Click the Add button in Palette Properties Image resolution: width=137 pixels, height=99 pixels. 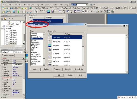point(36,69)
